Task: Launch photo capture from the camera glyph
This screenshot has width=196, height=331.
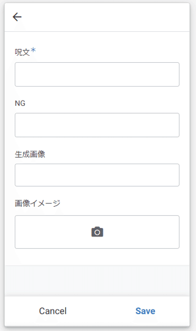Action: [97, 232]
